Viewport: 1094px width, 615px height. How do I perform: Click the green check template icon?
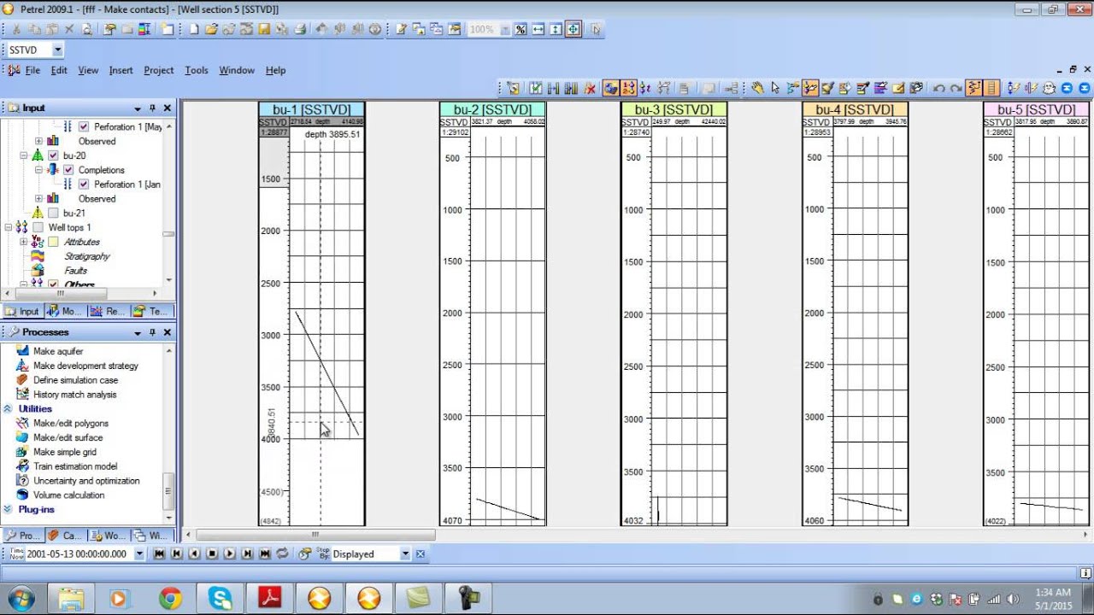coord(537,88)
